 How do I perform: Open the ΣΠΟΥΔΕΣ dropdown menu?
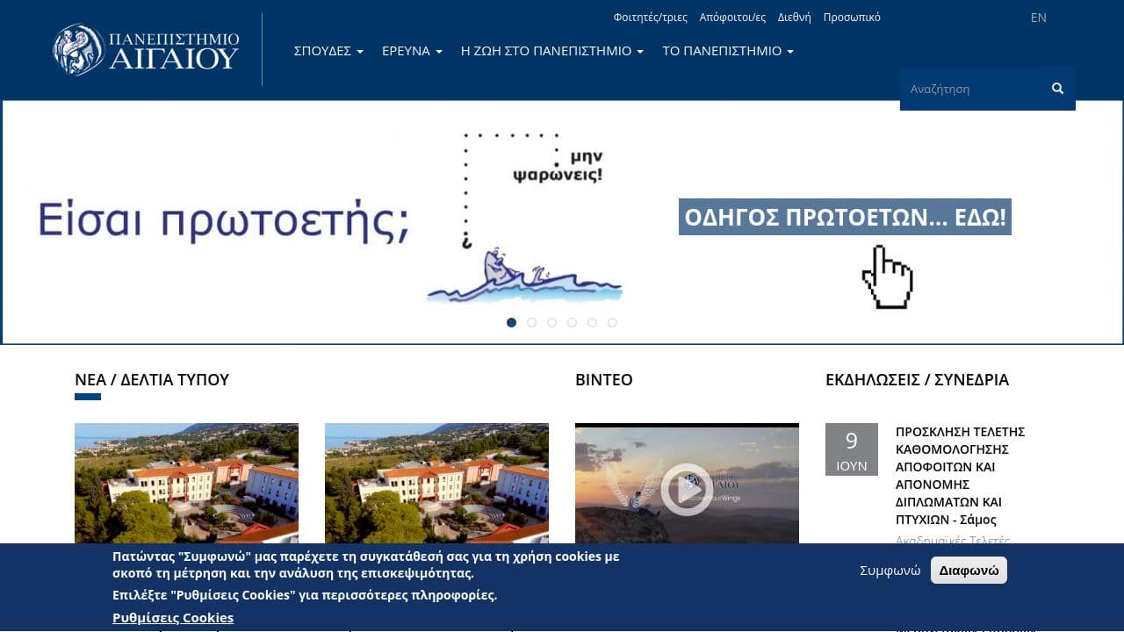pyautogui.click(x=328, y=51)
